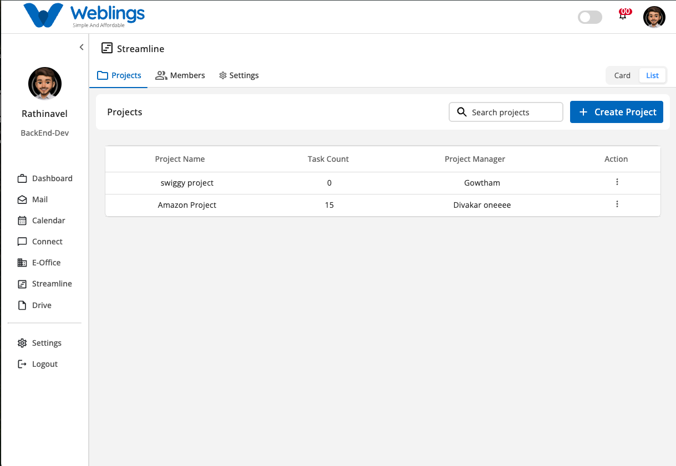This screenshot has height=466, width=676.
Task: Click the Amazon Project name
Action: [x=187, y=205]
